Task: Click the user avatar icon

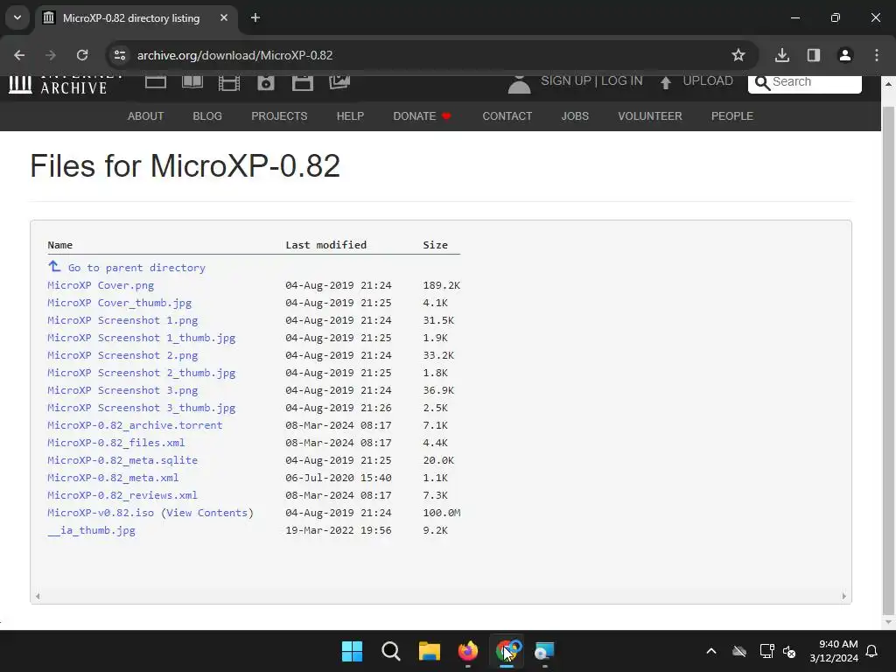Action: click(x=520, y=85)
